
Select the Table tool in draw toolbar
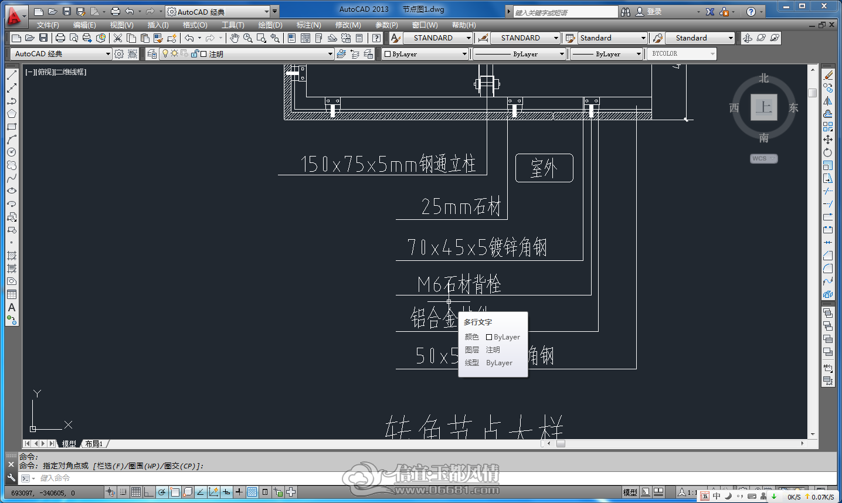12,294
